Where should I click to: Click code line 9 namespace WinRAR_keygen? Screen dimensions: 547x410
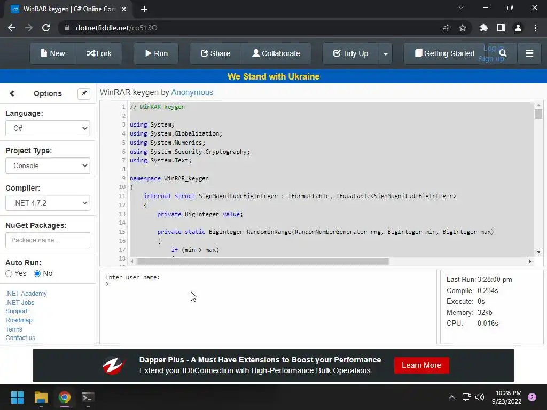point(169,178)
